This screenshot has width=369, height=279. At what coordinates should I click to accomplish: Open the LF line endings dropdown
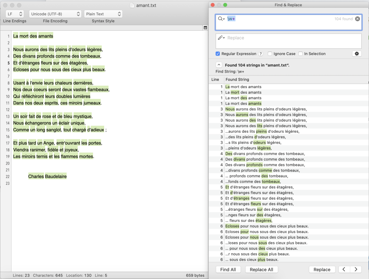coord(14,14)
